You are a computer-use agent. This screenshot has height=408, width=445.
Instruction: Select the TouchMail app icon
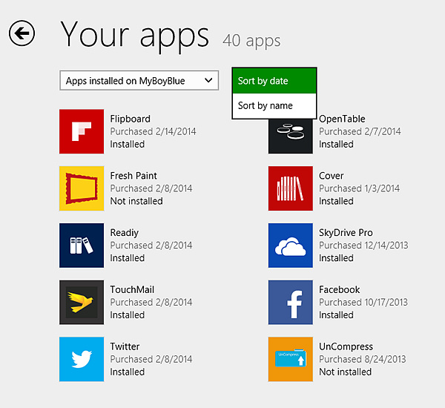(81, 303)
